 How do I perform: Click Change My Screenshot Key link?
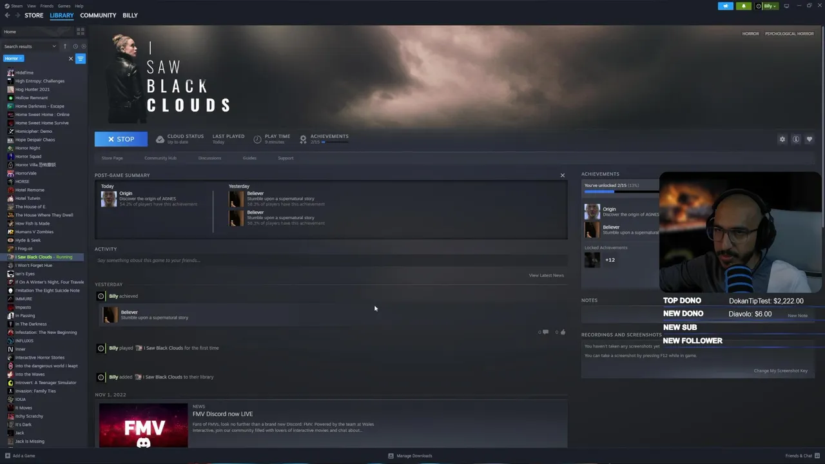click(x=781, y=371)
